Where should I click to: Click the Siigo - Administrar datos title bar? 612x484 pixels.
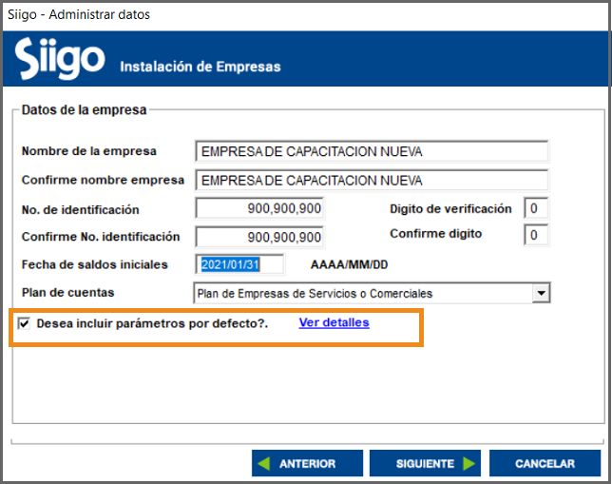tap(306, 15)
